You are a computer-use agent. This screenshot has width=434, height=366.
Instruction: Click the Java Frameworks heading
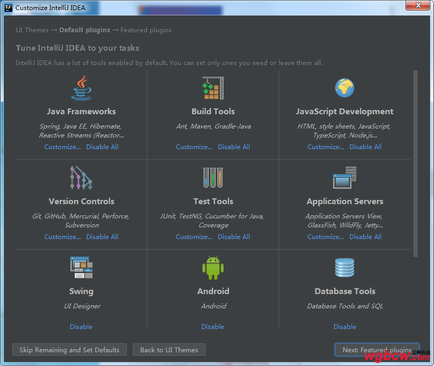coord(81,111)
